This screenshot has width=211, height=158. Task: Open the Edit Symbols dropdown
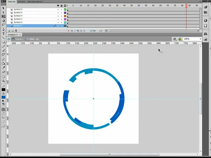[x=180, y=39]
